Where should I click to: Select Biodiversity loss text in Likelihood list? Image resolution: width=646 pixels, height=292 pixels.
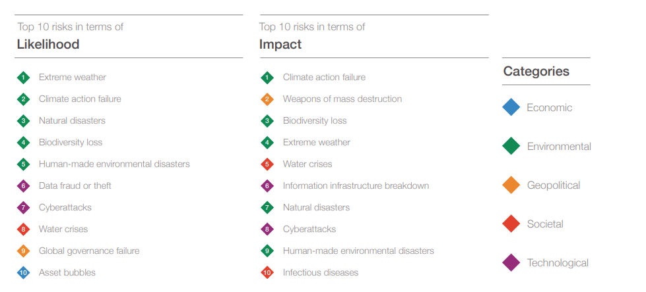tap(71, 143)
